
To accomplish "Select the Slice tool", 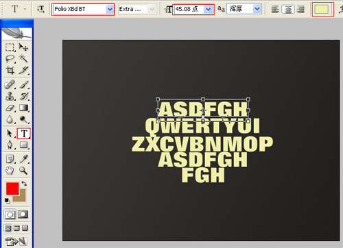I will pos(23,70).
